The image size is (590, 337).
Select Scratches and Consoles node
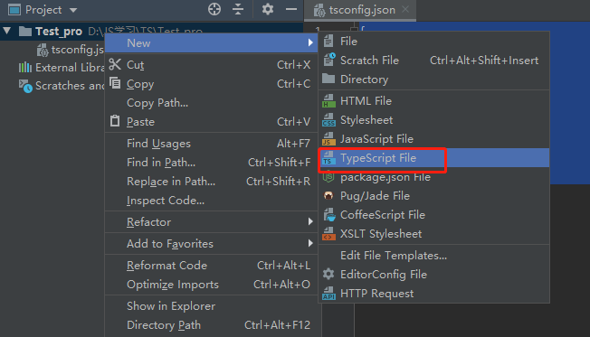(x=70, y=86)
